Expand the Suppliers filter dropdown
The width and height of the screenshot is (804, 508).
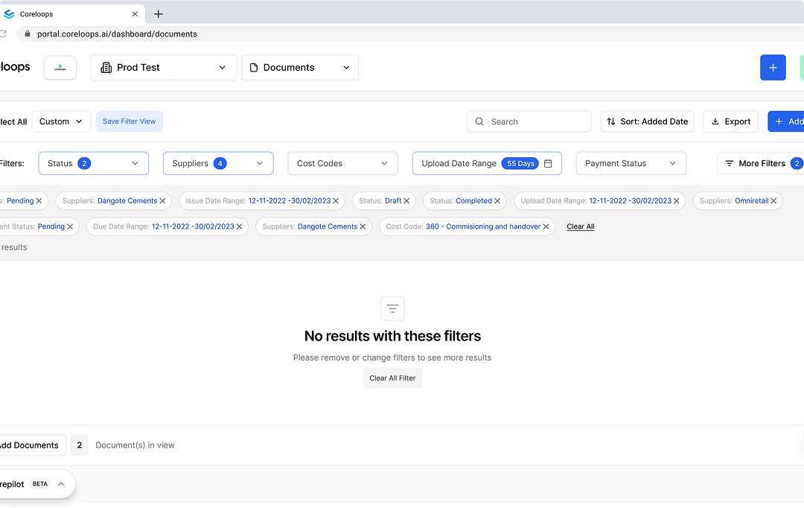218,163
